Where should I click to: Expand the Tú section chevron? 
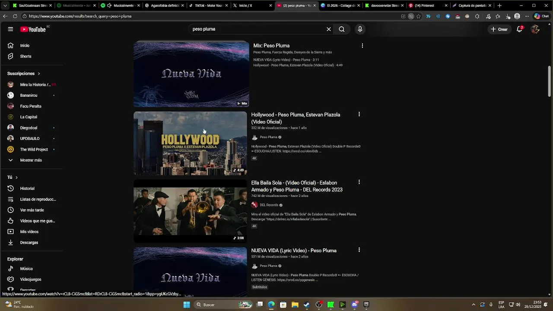(16, 178)
